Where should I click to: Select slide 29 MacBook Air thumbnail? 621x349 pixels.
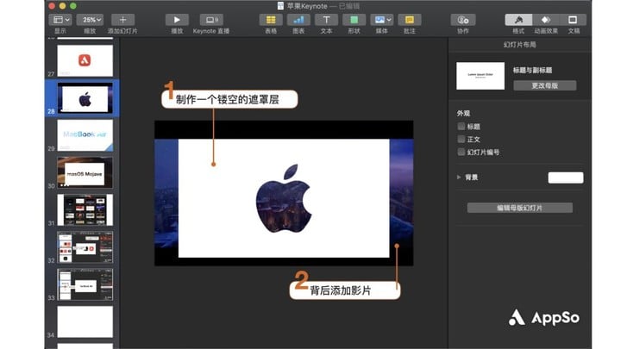85,136
